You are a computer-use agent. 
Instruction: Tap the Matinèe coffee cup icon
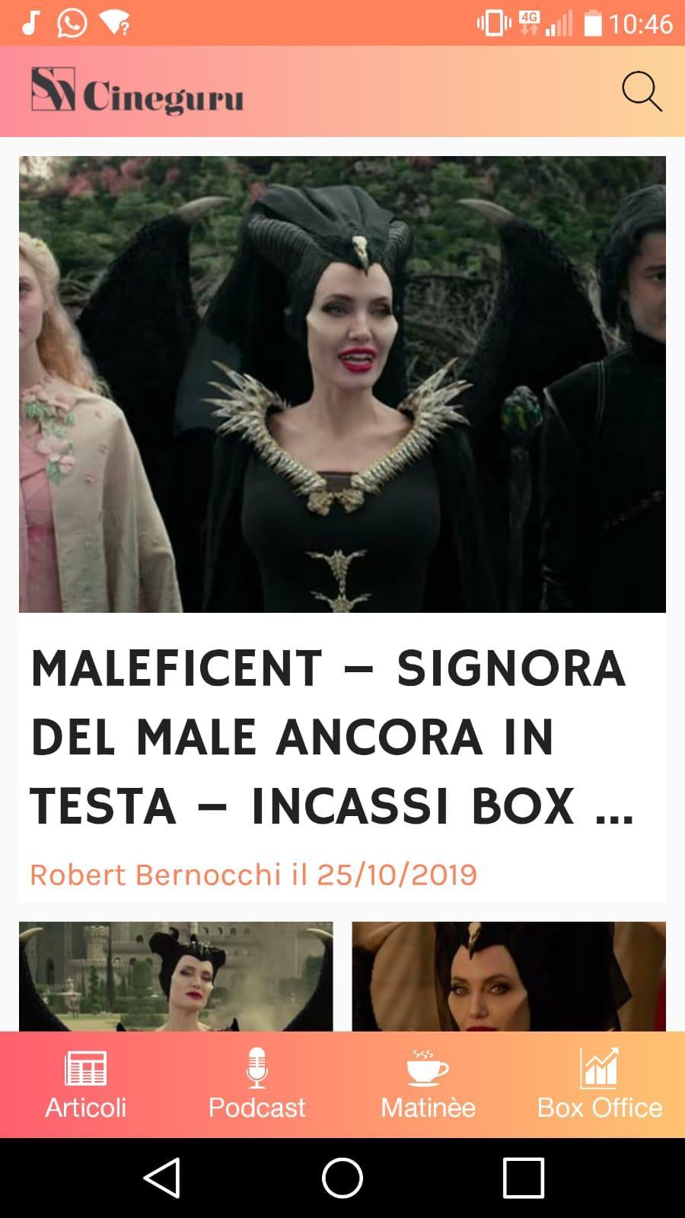pyautogui.click(x=428, y=1067)
